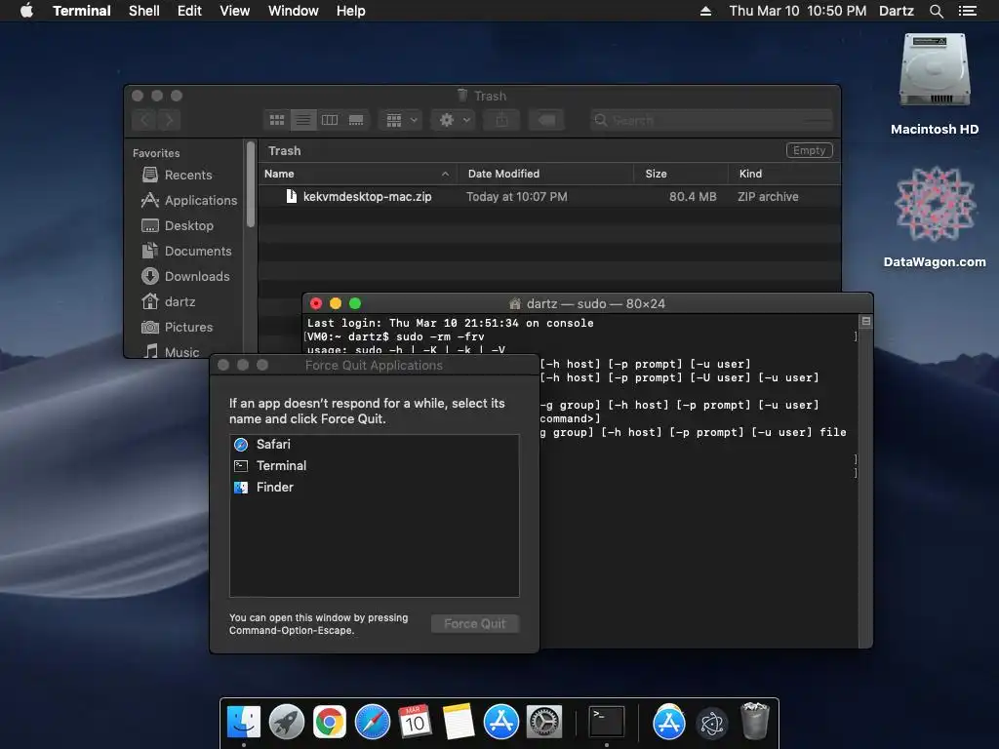Click the Edit Tags button in Finder toolbar
999x749 pixels.
546,120
